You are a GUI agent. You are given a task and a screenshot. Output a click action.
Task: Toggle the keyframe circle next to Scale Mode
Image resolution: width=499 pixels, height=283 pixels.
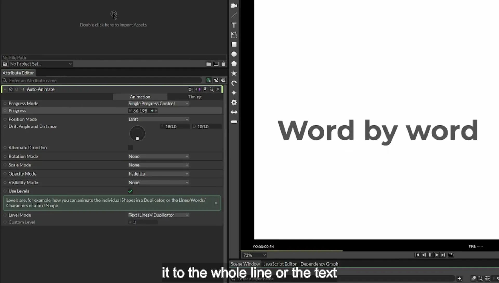[x=5, y=165]
